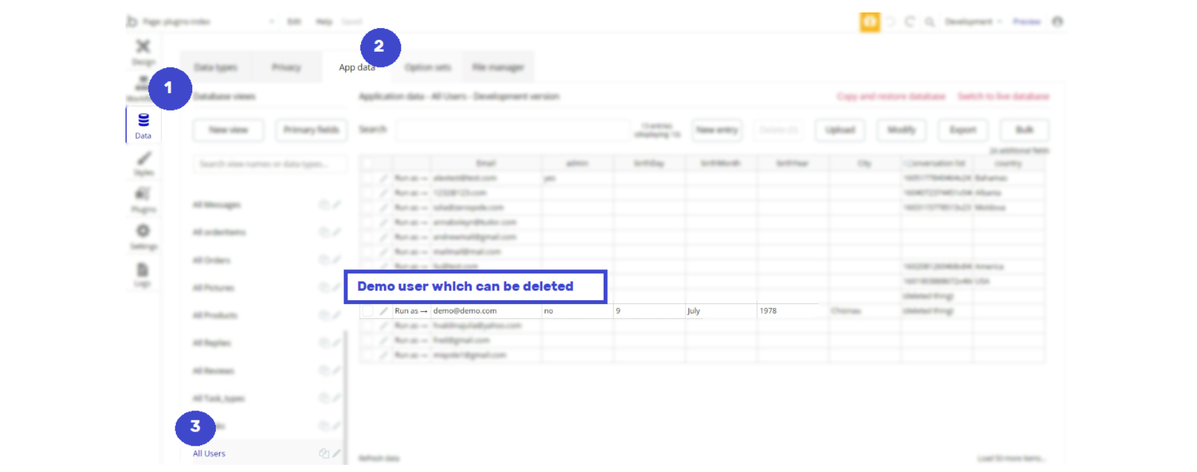Click the Search entries input field
The image size is (1197, 472).
[512, 130]
